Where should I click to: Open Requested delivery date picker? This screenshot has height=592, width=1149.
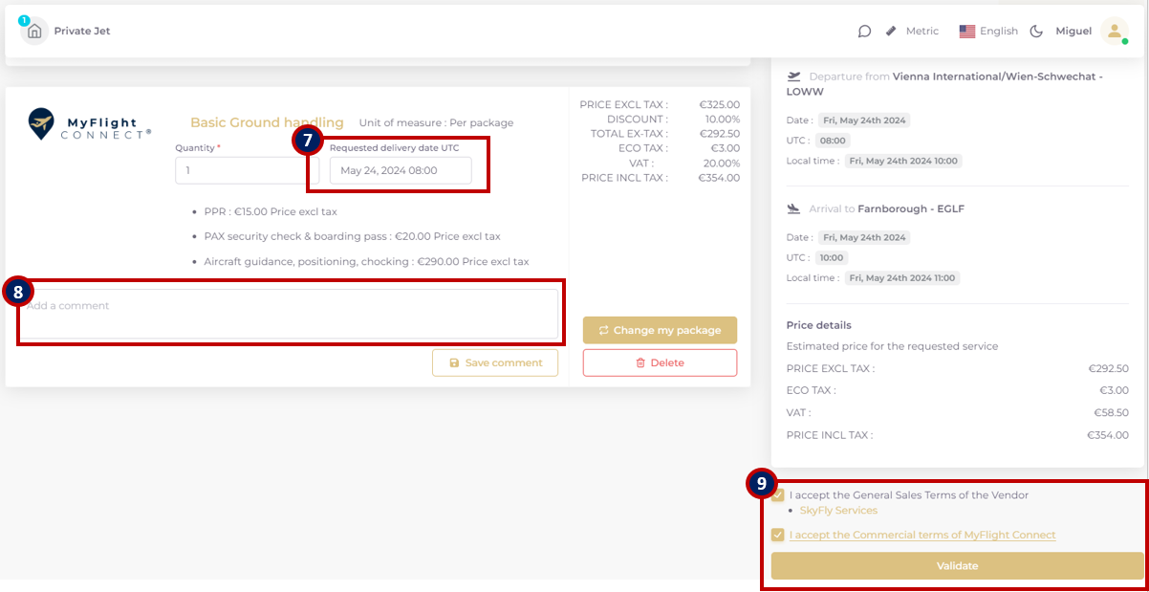point(401,171)
